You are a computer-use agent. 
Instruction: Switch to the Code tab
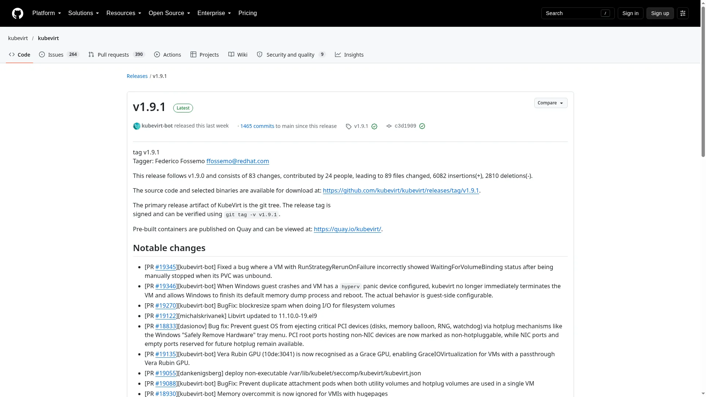coord(19,55)
